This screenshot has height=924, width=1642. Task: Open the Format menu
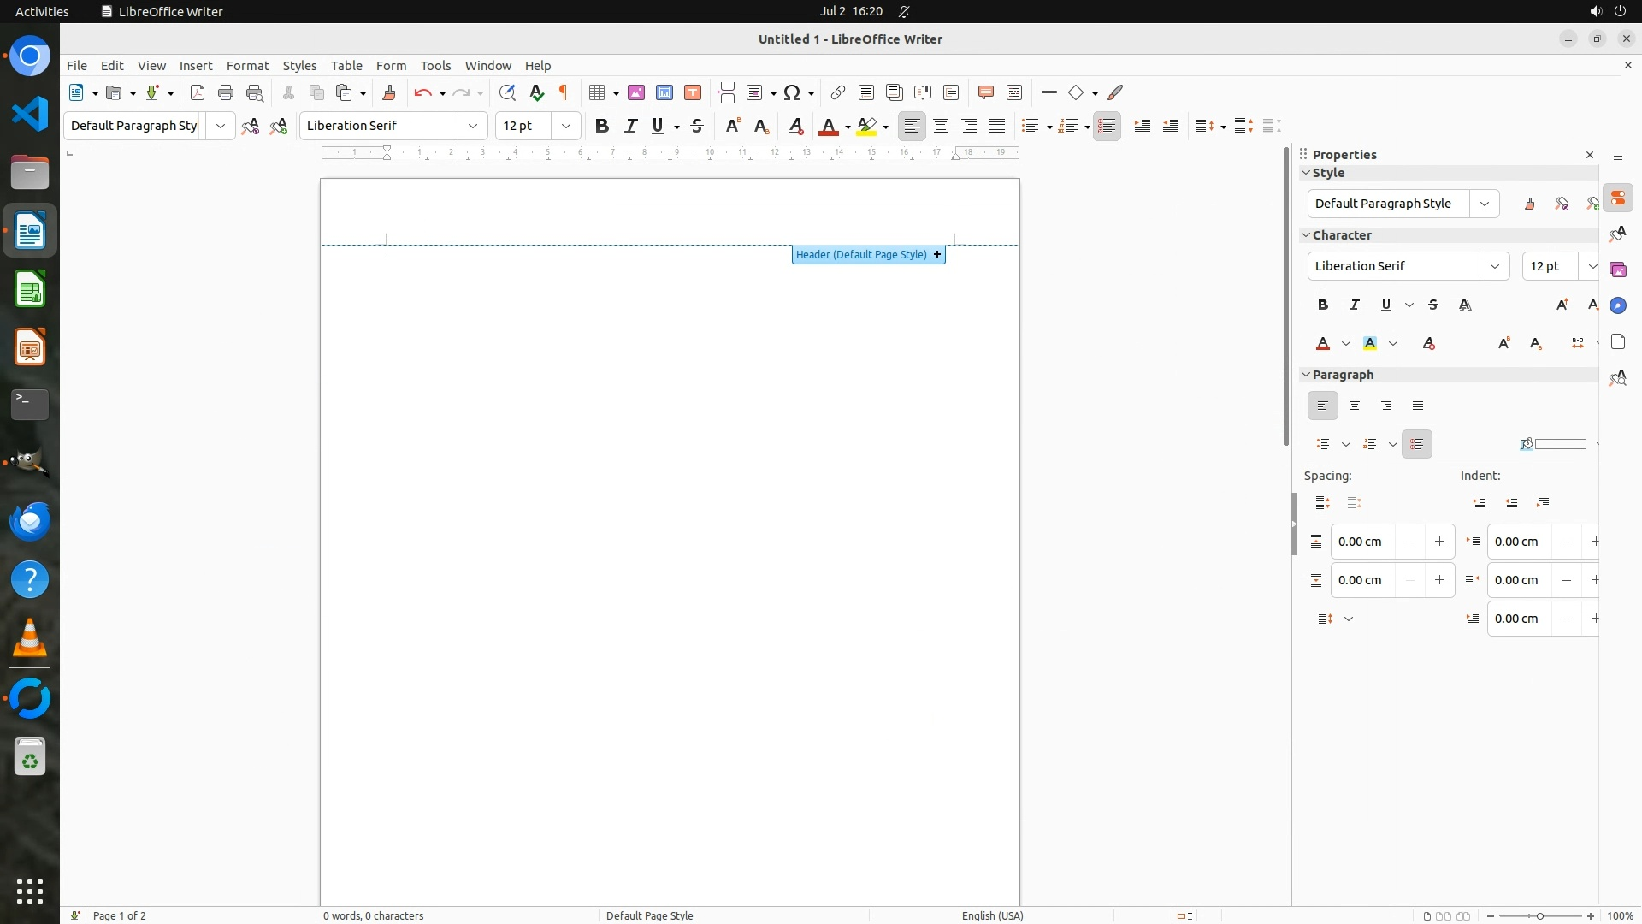(247, 65)
